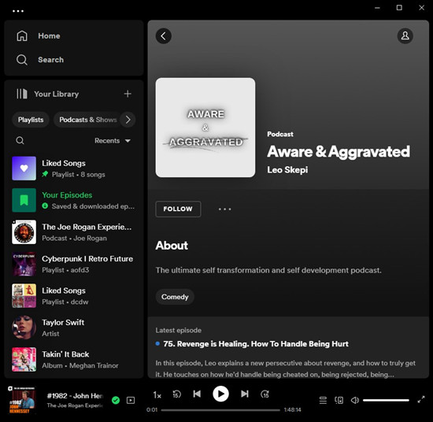Click the Your Library heading
Image resolution: width=433 pixels, height=422 pixels.
point(57,94)
